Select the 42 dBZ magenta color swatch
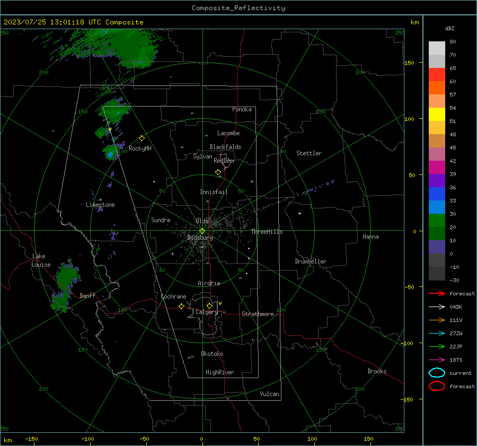Image resolution: width=477 pixels, height=446 pixels. coord(437,167)
